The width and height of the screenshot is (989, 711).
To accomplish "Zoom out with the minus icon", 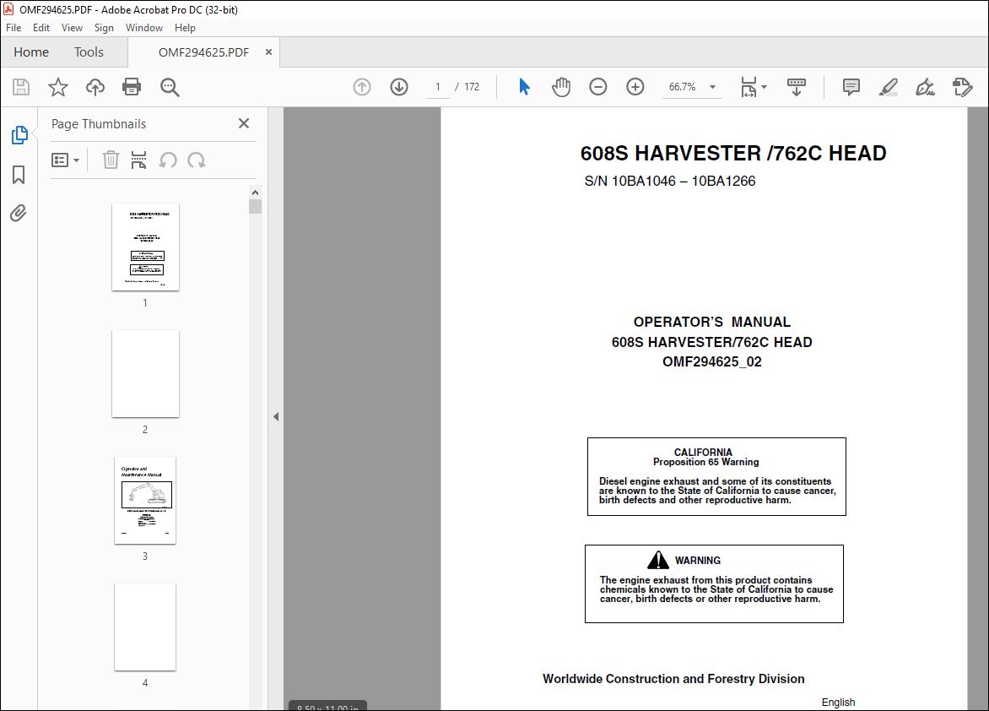I will pyautogui.click(x=598, y=86).
